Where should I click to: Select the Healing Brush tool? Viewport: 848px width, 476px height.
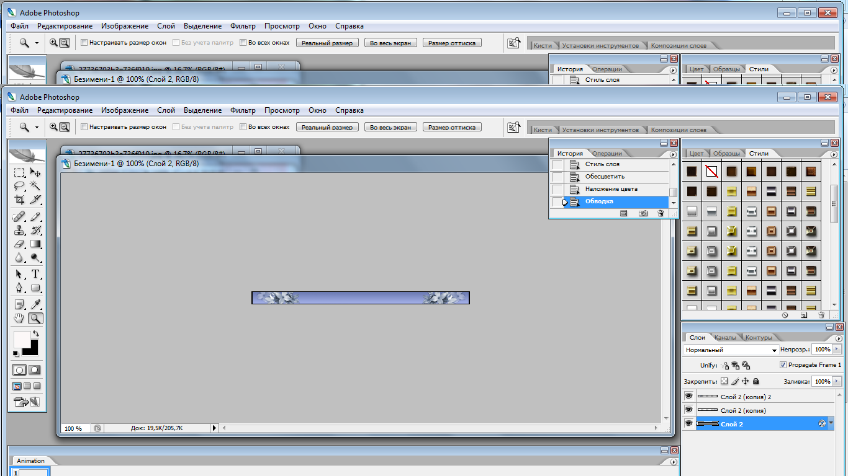coord(19,216)
